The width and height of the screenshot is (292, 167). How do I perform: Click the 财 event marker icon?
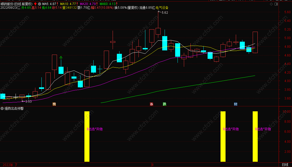[x=236, y=104]
